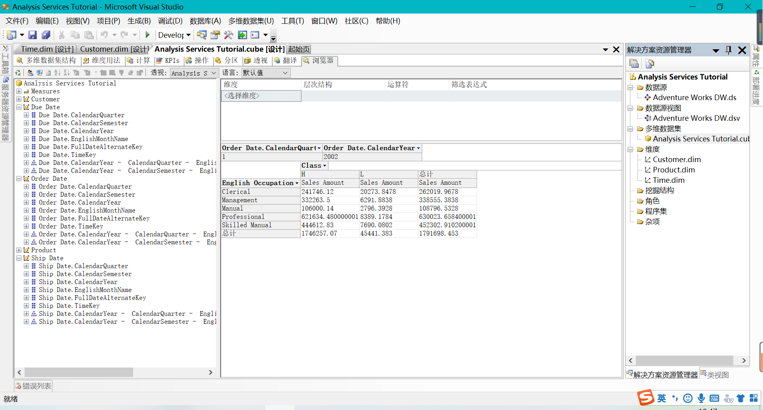The height and width of the screenshot is (410, 763).
Task: Open the 透视 perspective combo box
Action: [194, 73]
